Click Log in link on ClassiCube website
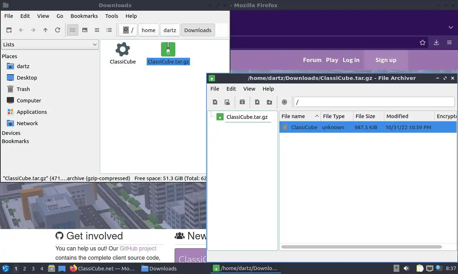This screenshot has width=458, height=274. coord(351,60)
